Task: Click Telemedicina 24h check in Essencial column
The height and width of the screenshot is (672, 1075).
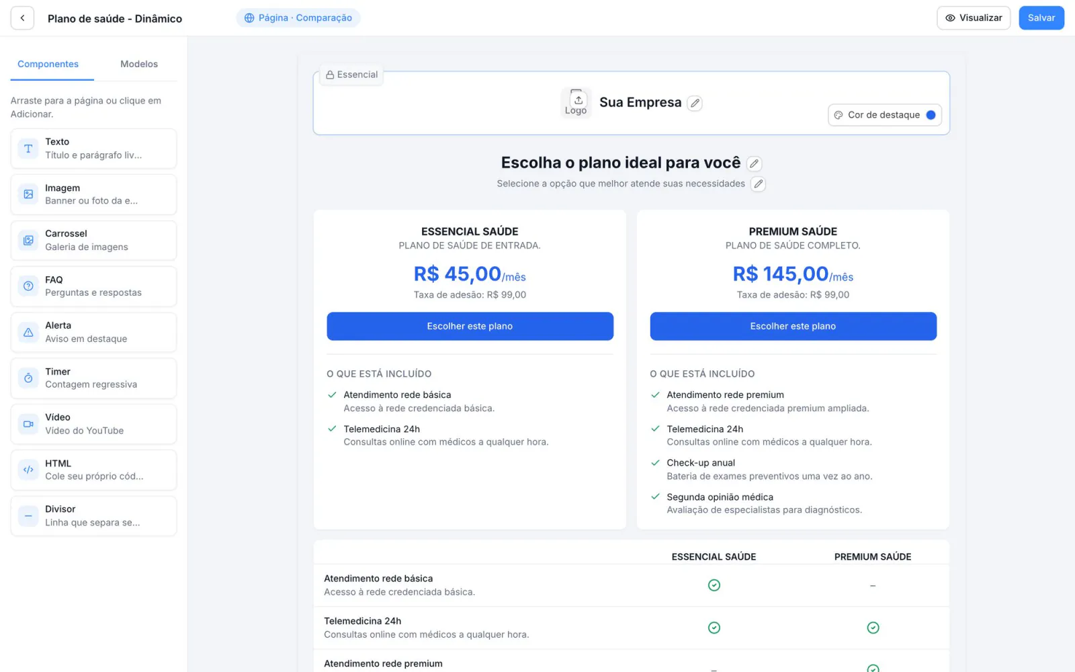Action: (714, 628)
